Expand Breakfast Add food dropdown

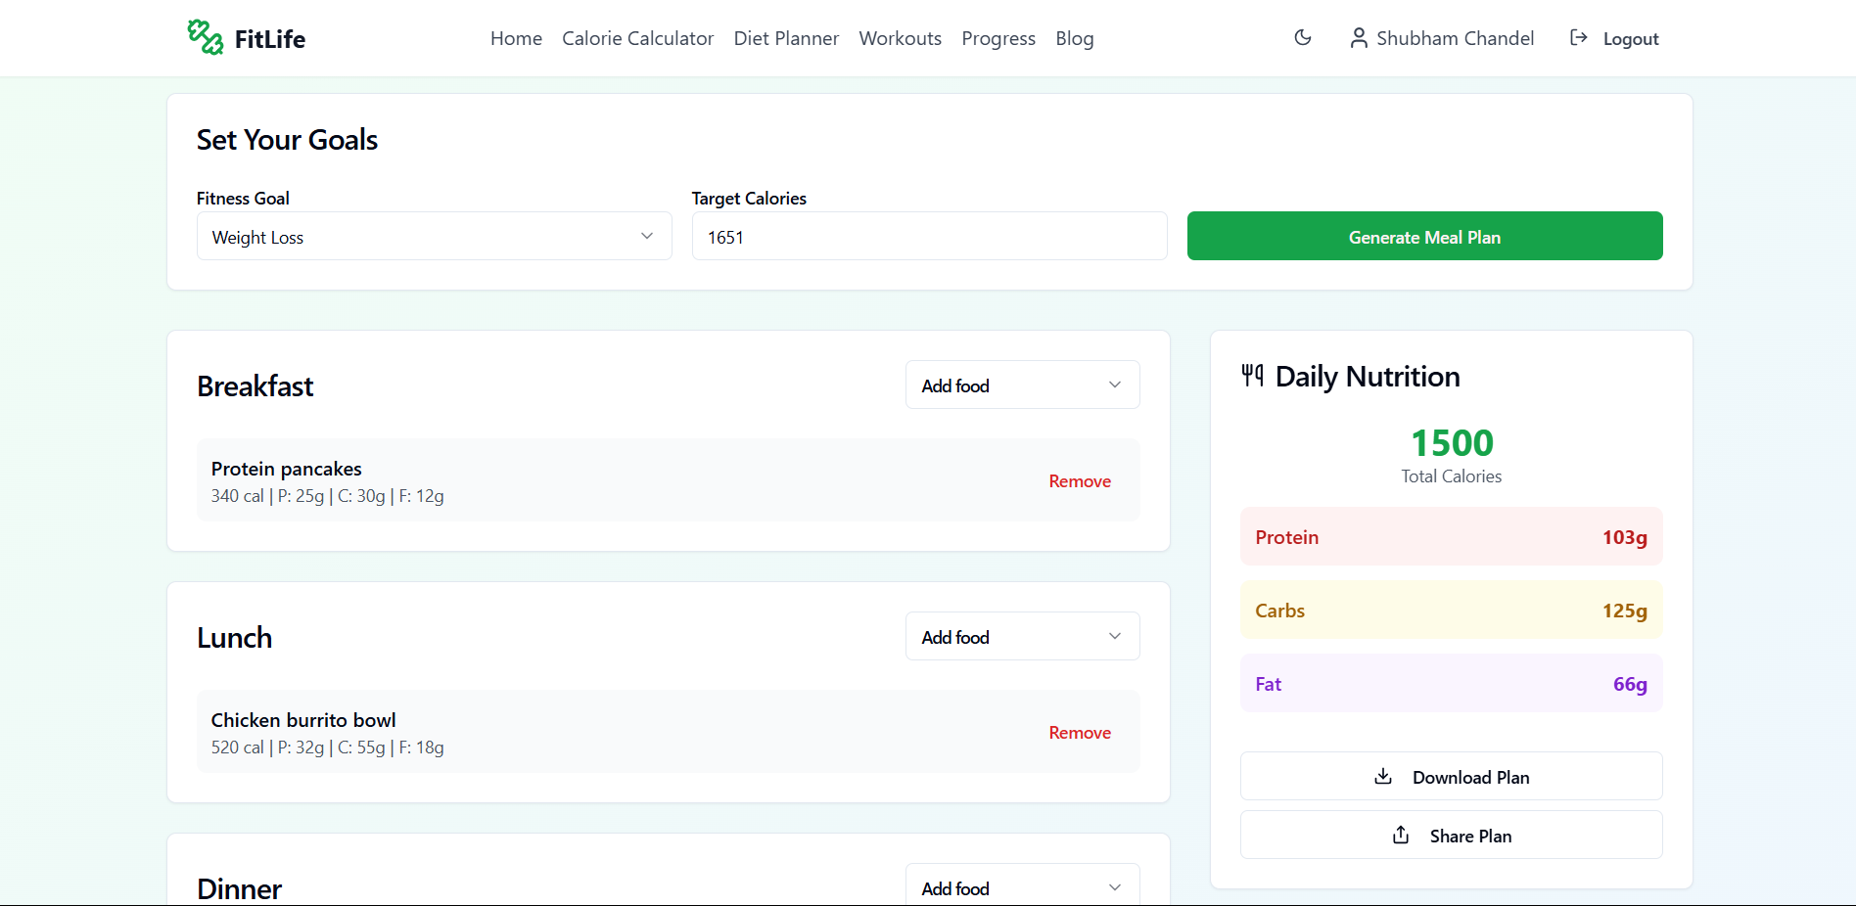click(1022, 385)
